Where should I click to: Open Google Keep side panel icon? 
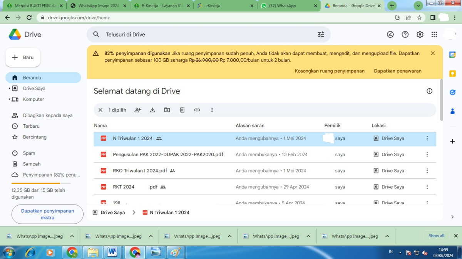click(452, 74)
